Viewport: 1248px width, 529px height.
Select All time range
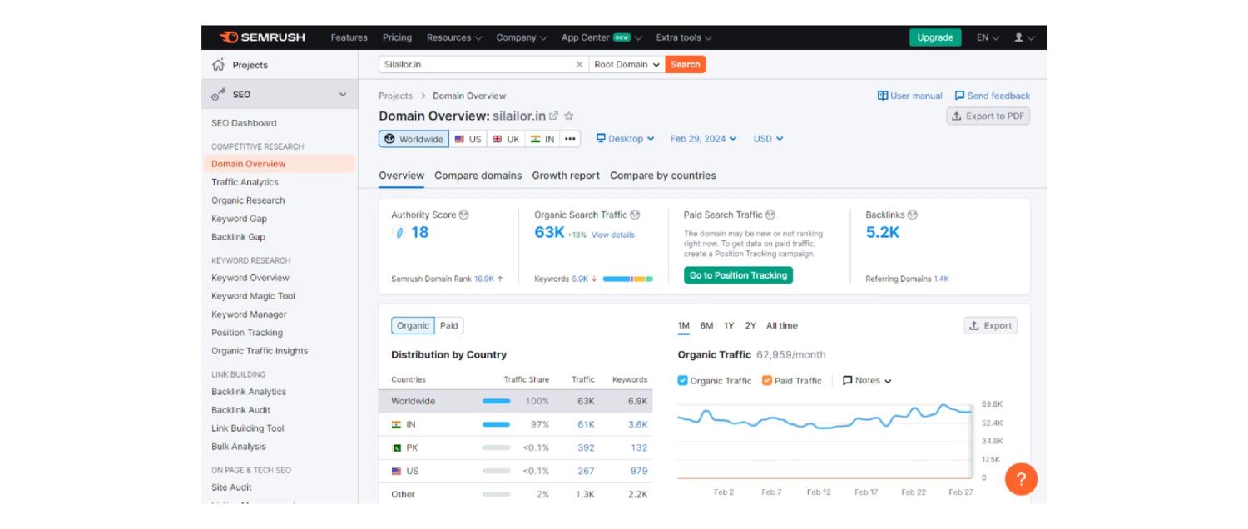pos(782,326)
